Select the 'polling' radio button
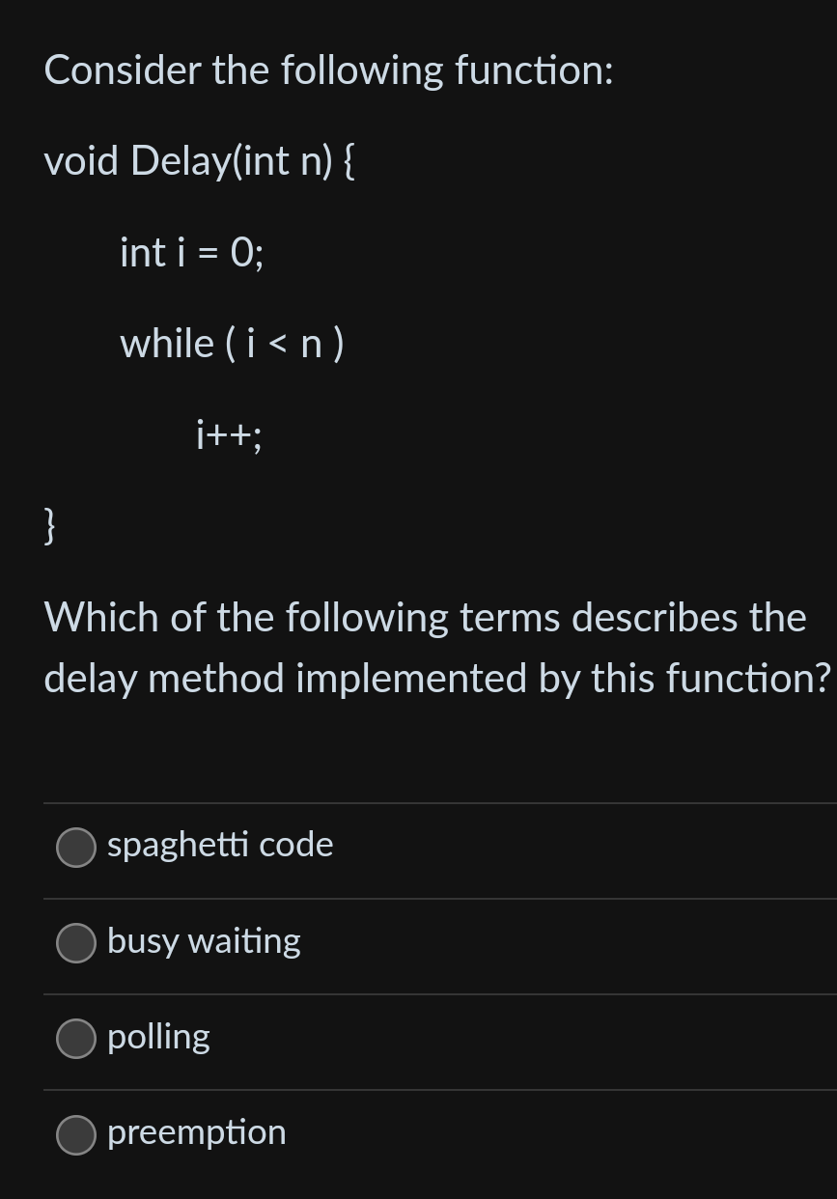This screenshot has width=837, height=1199. coord(75,1039)
